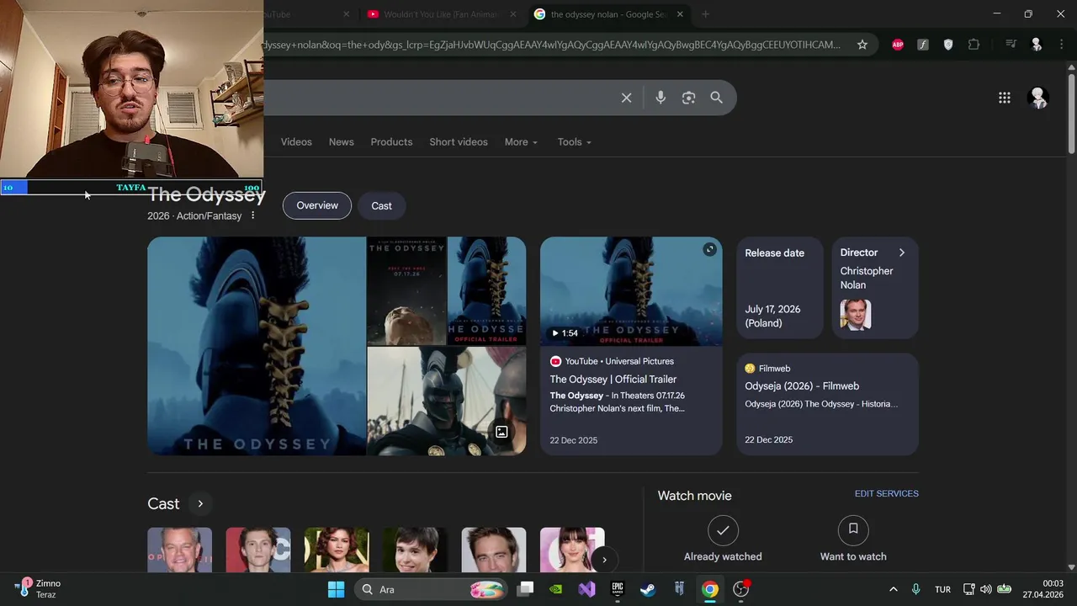Show hidden system tray icons
Image resolution: width=1077 pixels, height=606 pixels.
click(x=893, y=589)
